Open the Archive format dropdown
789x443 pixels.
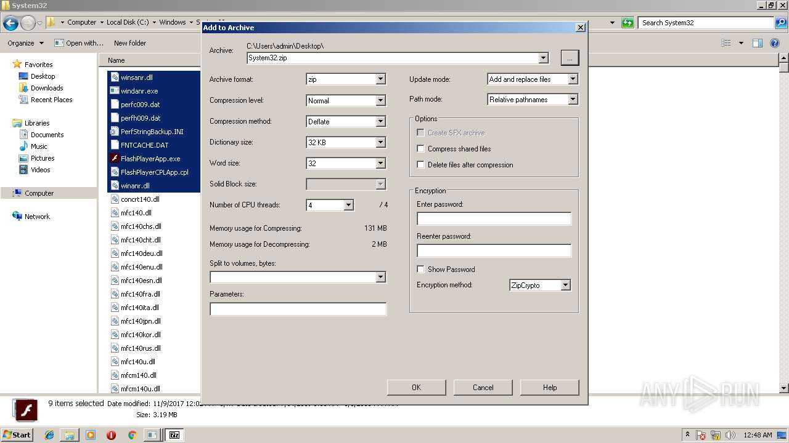(x=380, y=79)
